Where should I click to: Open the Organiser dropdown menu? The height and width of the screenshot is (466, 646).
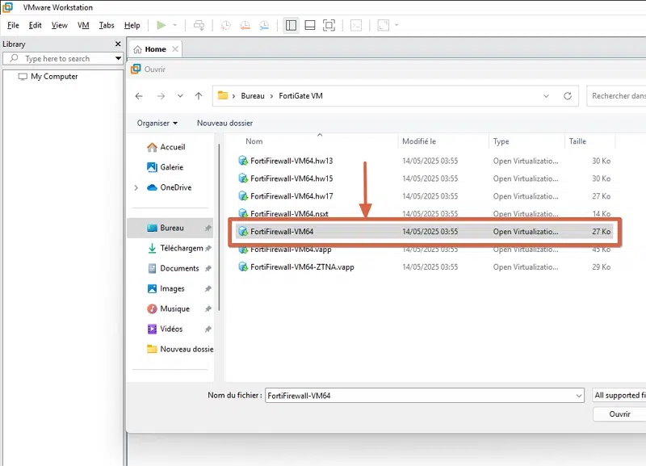(x=157, y=123)
